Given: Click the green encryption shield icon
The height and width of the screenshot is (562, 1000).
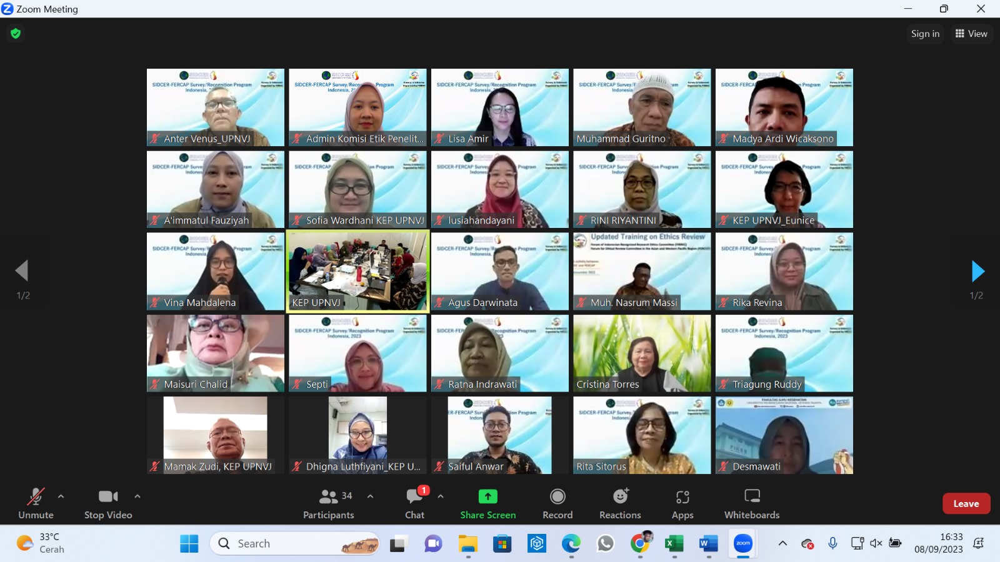Looking at the screenshot, I should point(16,34).
